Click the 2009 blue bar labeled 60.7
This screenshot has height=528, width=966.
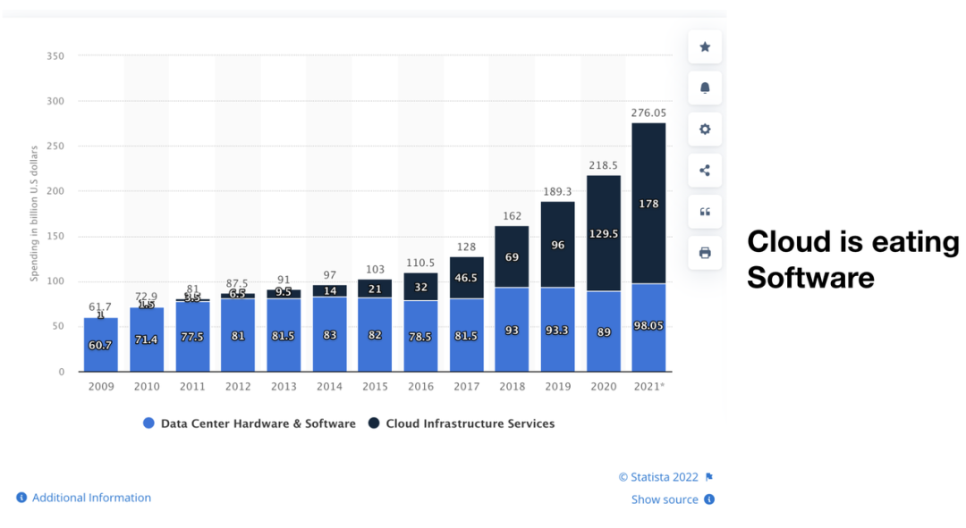(101, 345)
